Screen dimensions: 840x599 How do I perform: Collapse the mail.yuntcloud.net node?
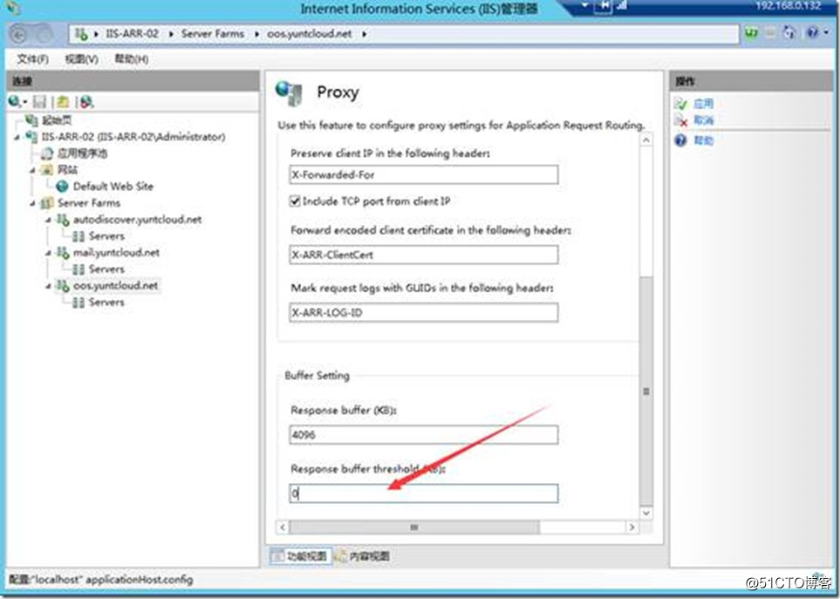pyautogui.click(x=48, y=253)
